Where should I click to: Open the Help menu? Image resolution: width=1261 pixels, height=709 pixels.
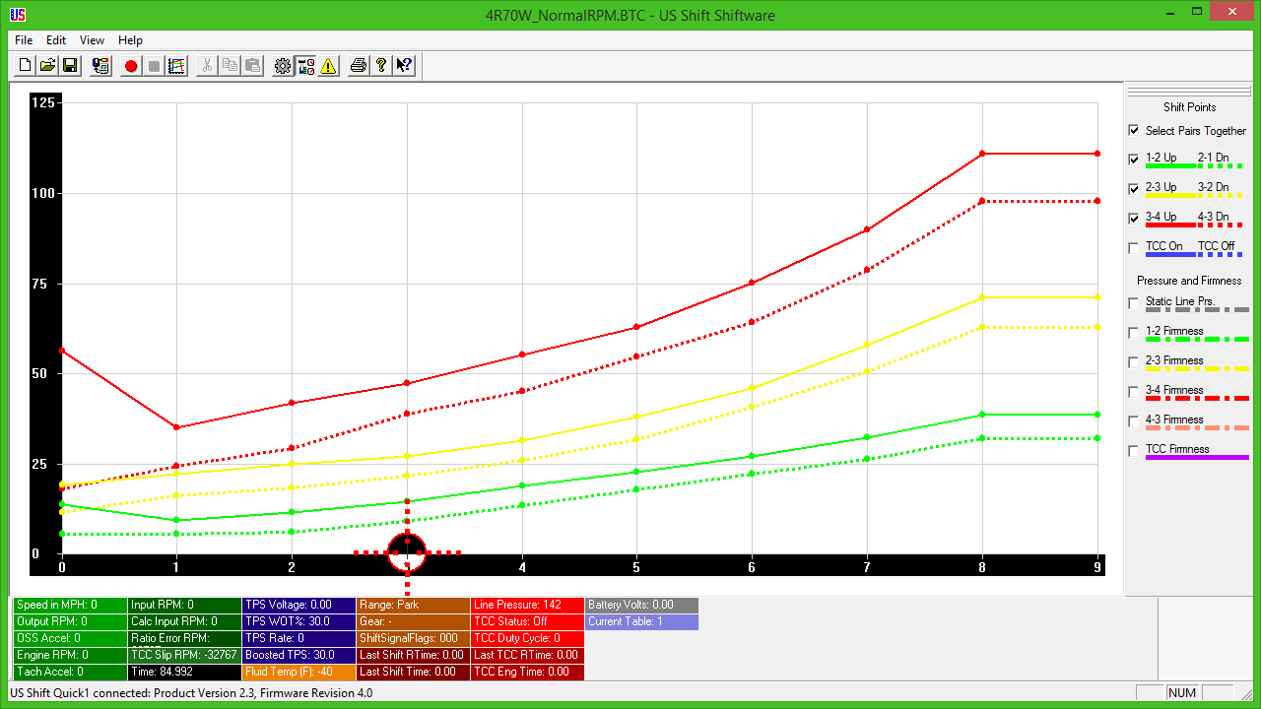[x=130, y=40]
